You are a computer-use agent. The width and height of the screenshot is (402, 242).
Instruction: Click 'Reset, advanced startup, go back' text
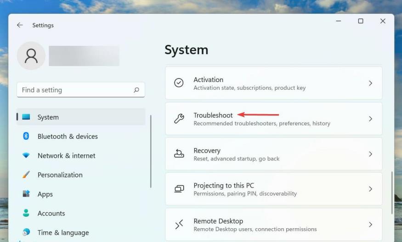[237, 159]
